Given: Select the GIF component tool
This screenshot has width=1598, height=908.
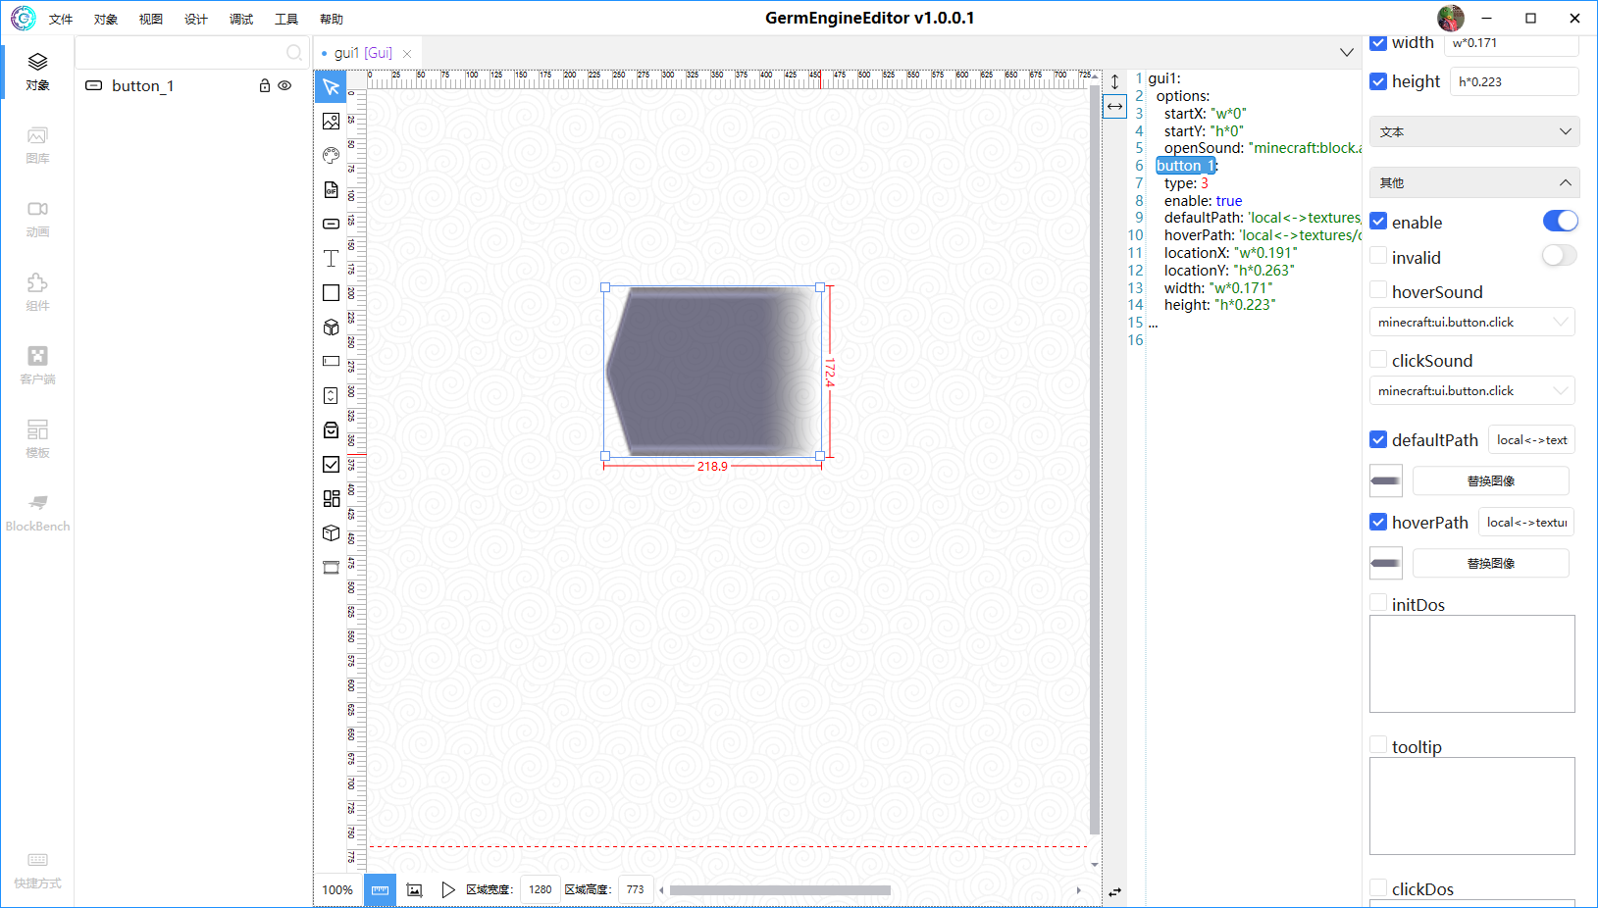Looking at the screenshot, I should click(x=331, y=190).
